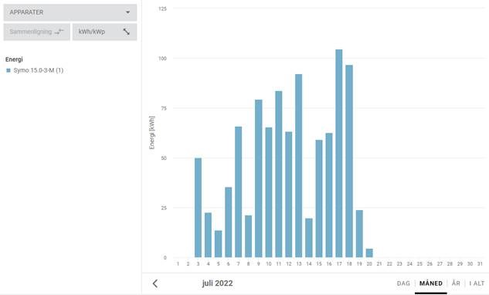Click the bar for day 16
Viewport: 489px width, 295px height.
click(329, 195)
